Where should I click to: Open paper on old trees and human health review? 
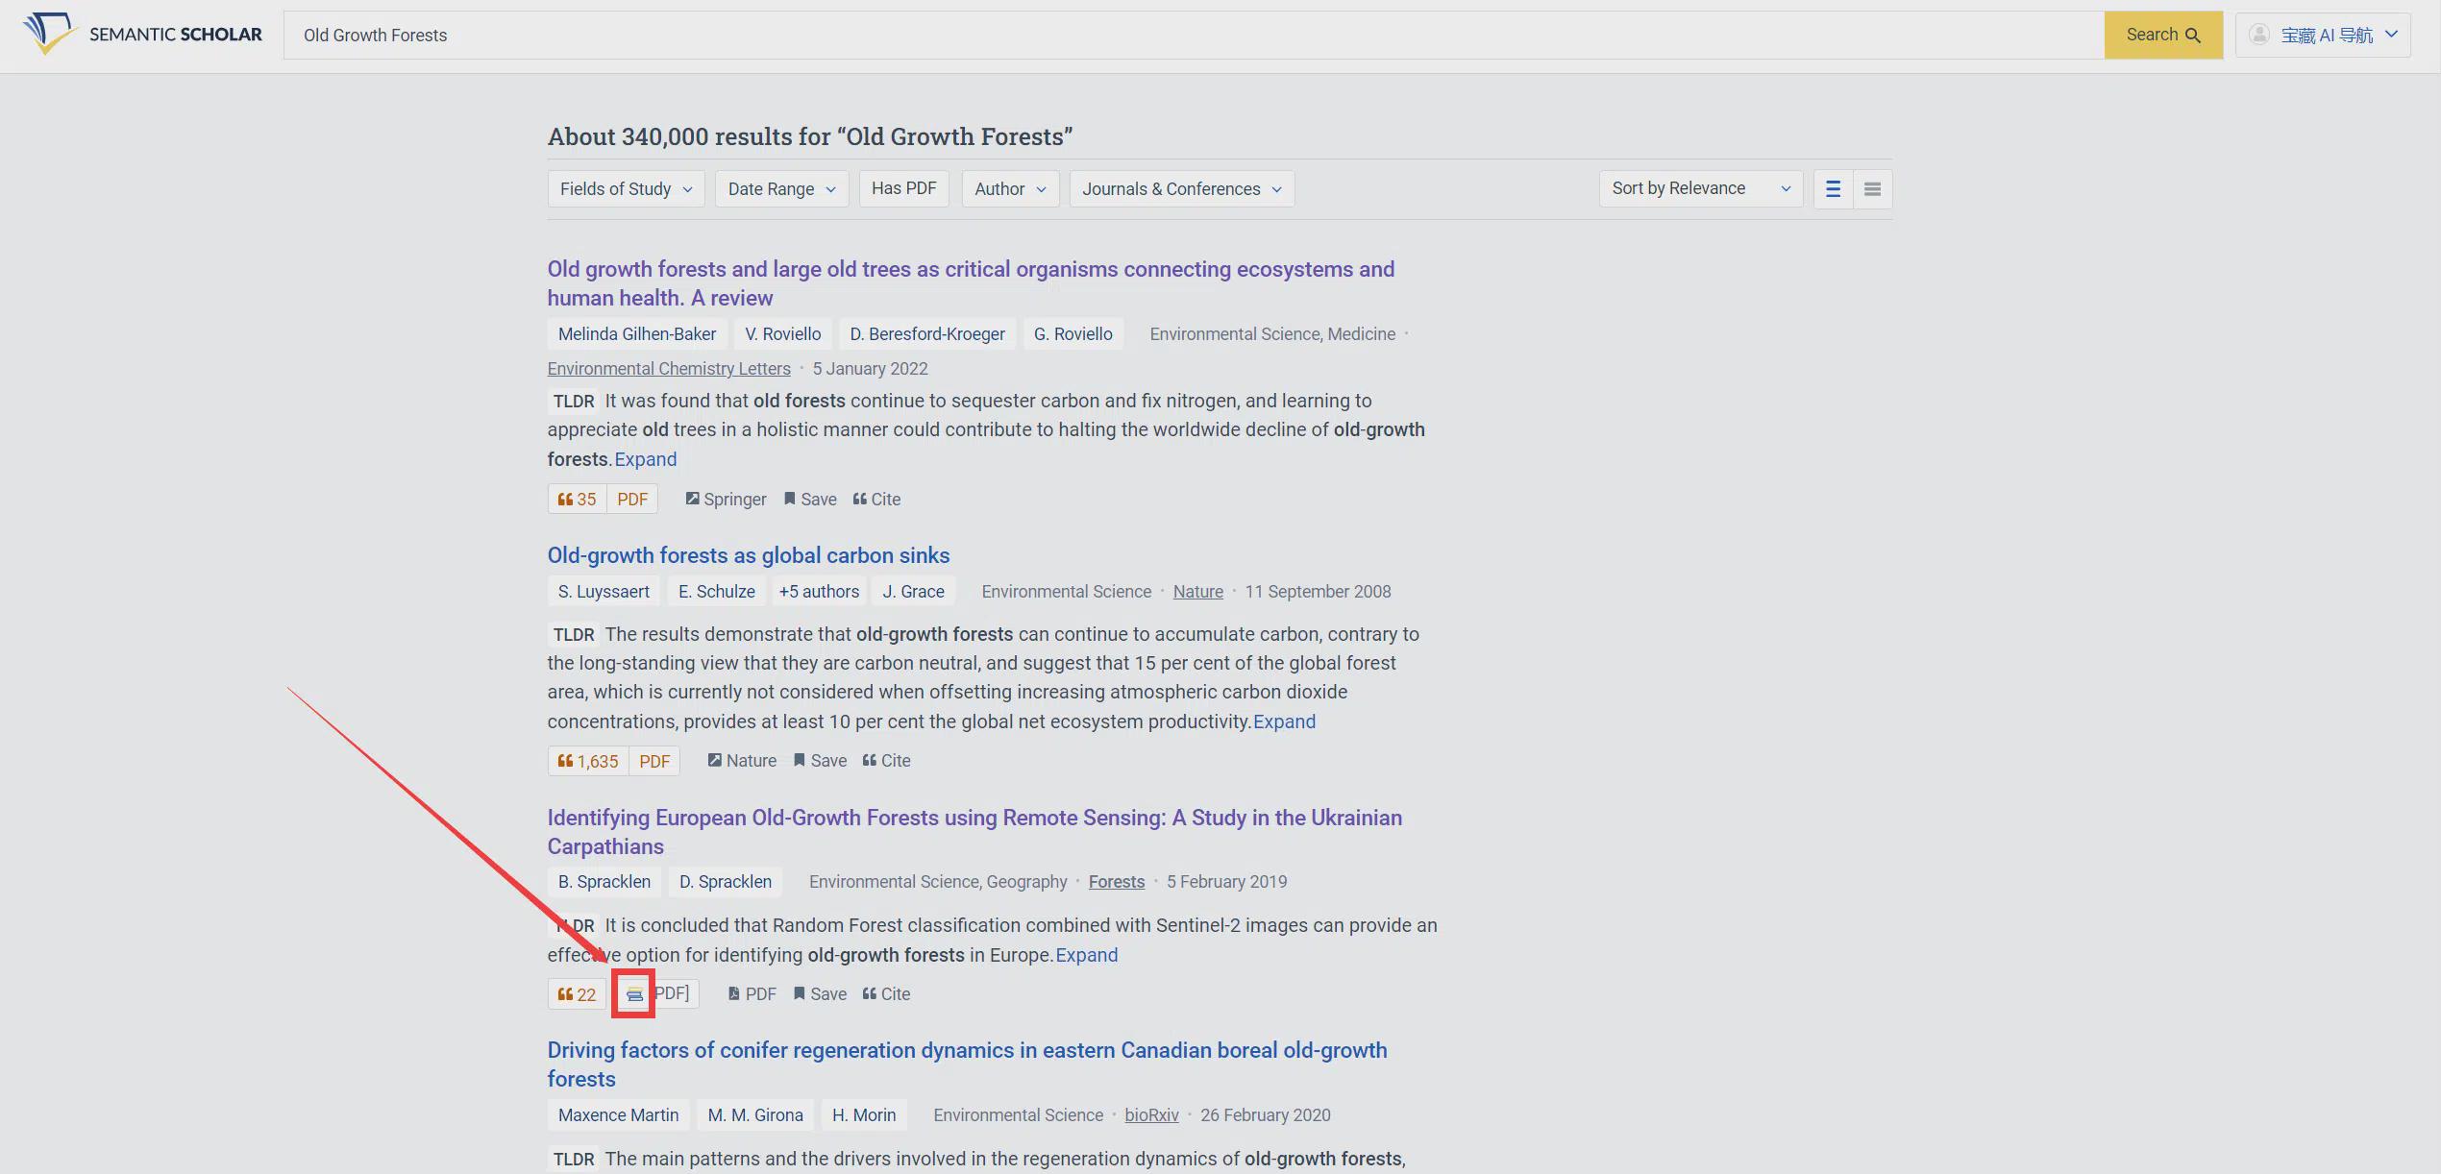[971, 283]
